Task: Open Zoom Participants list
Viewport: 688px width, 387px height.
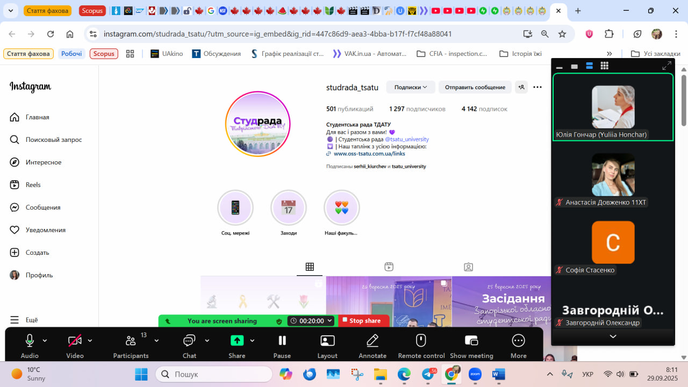Action: pyautogui.click(x=131, y=346)
